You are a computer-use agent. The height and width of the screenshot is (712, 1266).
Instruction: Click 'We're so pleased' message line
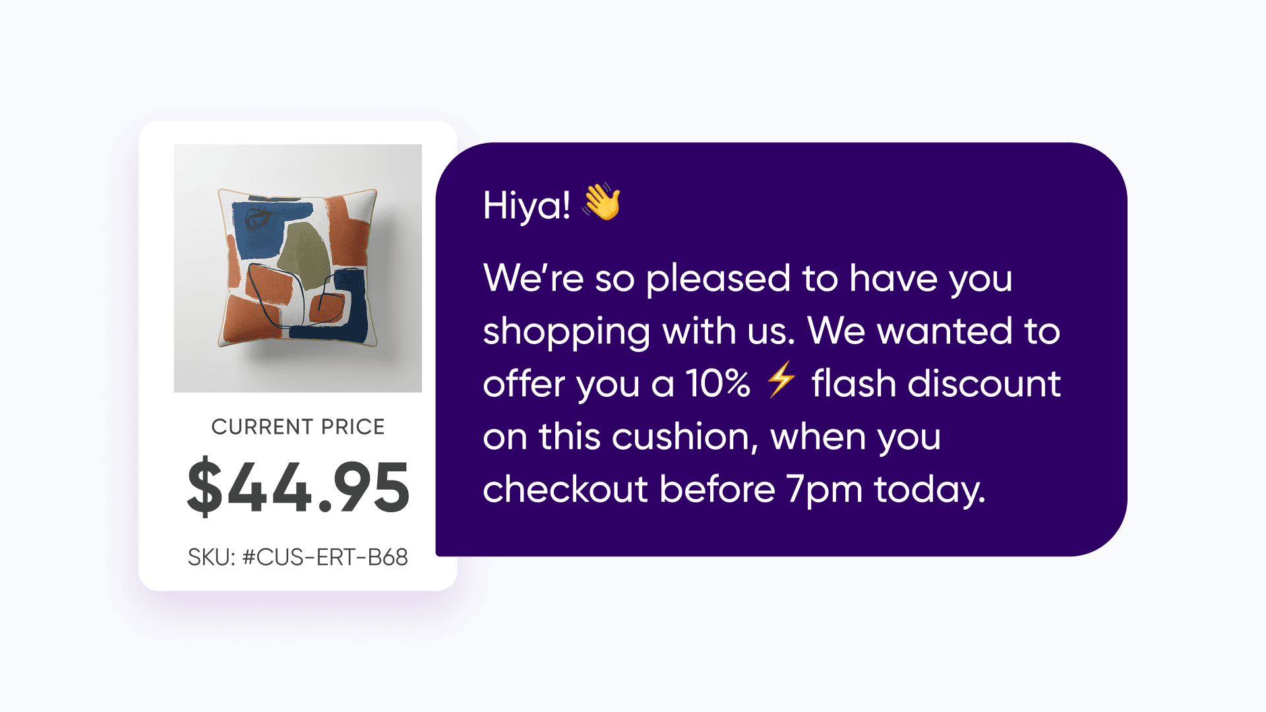pyautogui.click(x=748, y=278)
